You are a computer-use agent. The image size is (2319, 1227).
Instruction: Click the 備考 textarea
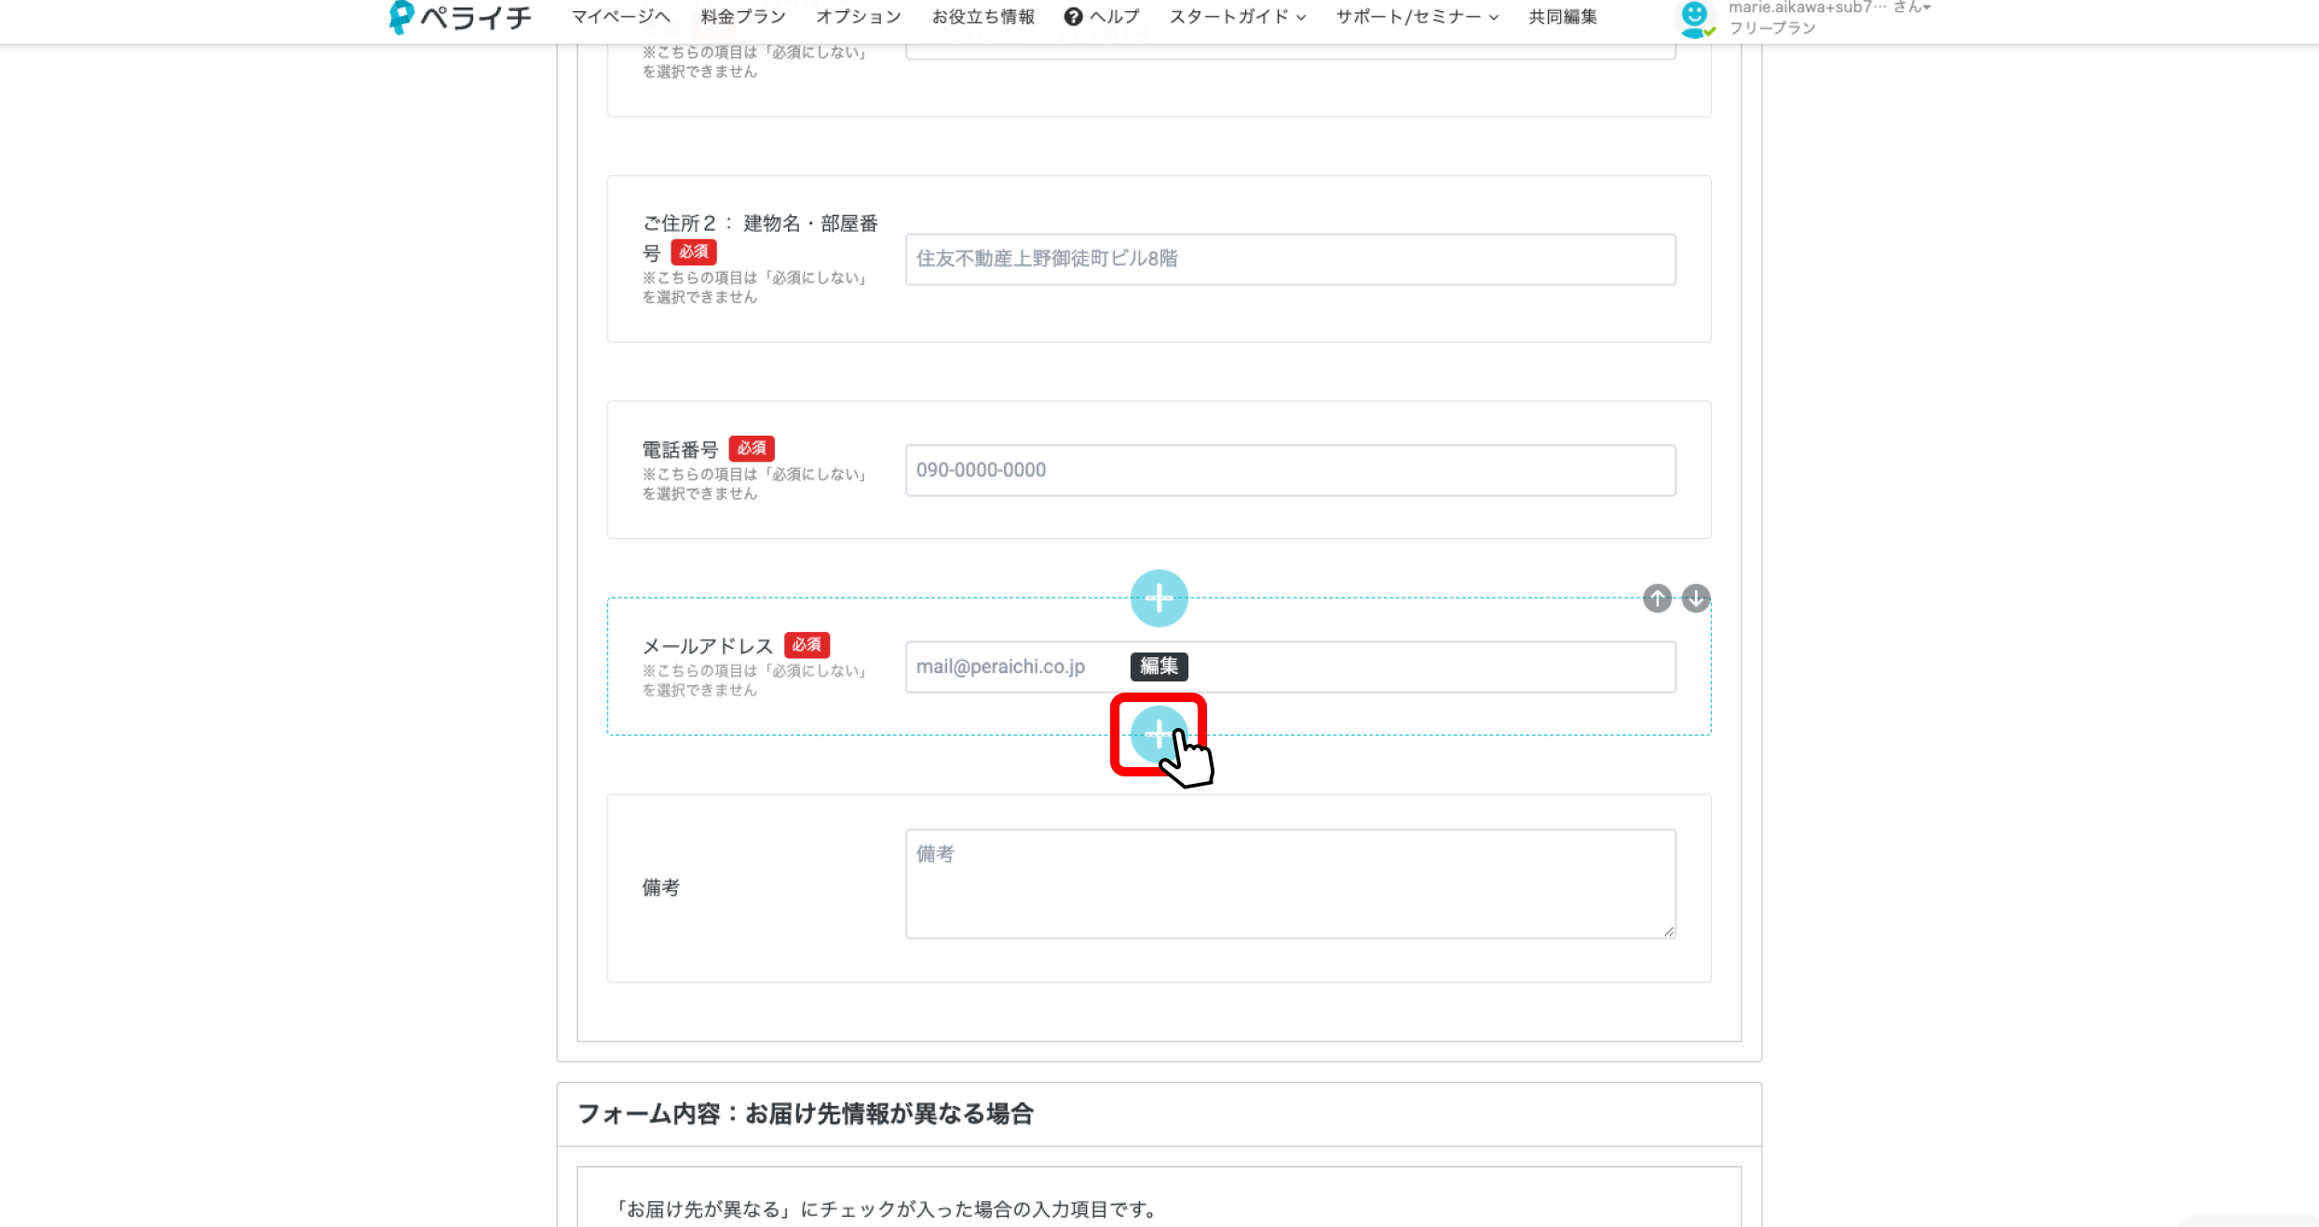[1290, 883]
